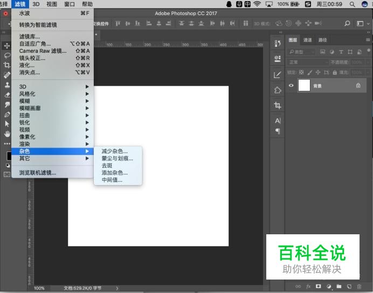Click the create new layer icon
This screenshot has width=373, height=293.
pyautogui.click(x=349, y=287)
